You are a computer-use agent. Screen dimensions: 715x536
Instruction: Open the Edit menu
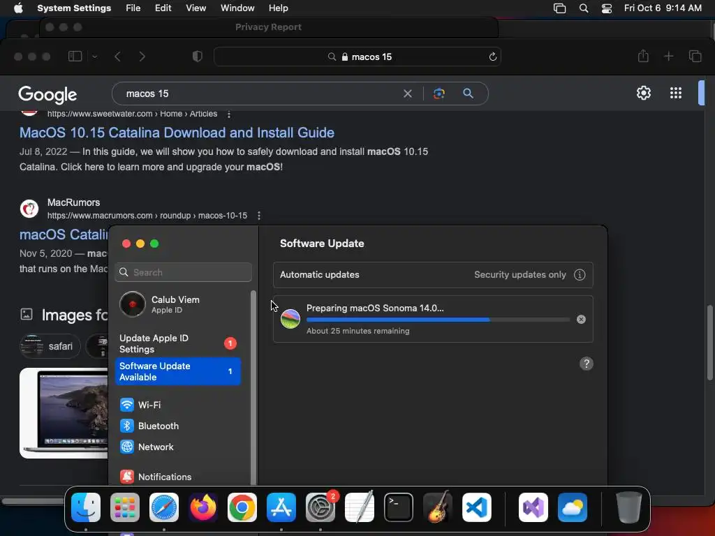pos(163,8)
